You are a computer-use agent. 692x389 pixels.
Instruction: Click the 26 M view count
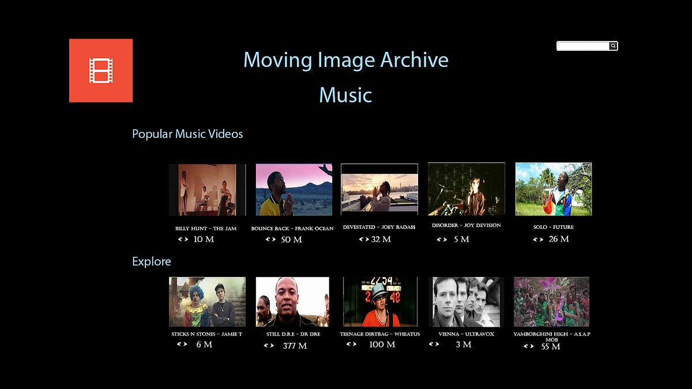pos(559,239)
